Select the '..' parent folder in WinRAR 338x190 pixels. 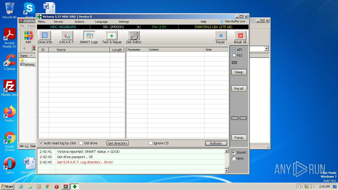[x=24, y=60]
